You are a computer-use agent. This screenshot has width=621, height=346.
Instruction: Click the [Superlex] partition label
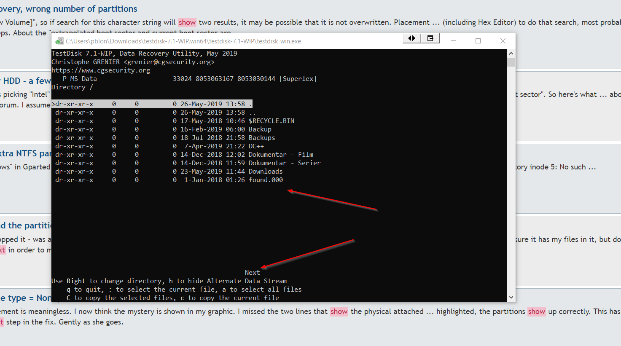298,79
